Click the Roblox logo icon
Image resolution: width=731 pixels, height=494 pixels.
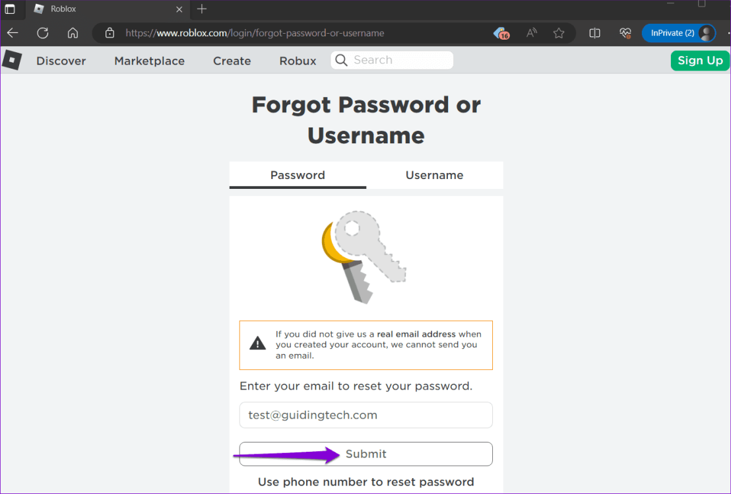pyautogui.click(x=11, y=60)
